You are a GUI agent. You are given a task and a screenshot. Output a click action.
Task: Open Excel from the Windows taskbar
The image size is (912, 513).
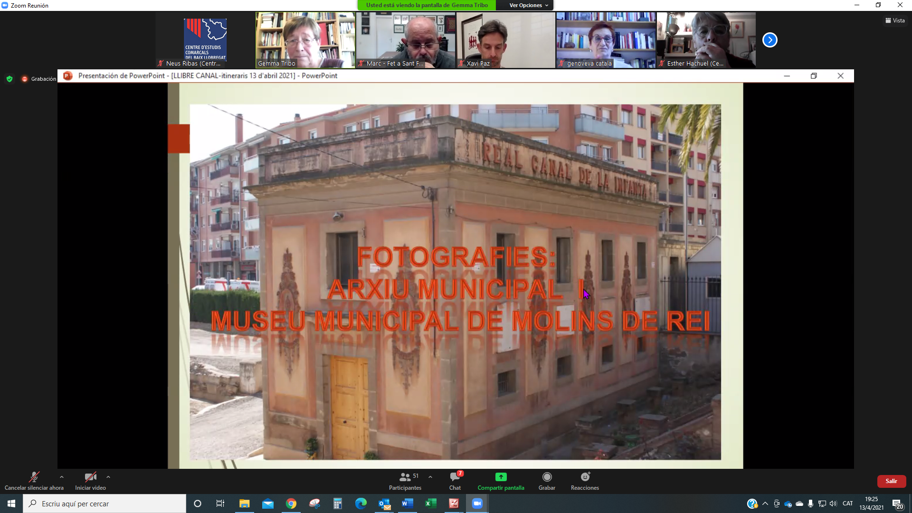430,503
